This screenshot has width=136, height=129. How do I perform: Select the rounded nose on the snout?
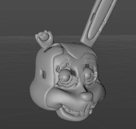pyautogui.click(x=86, y=96)
